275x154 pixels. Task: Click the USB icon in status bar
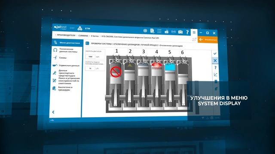pyautogui.click(x=52, y=120)
